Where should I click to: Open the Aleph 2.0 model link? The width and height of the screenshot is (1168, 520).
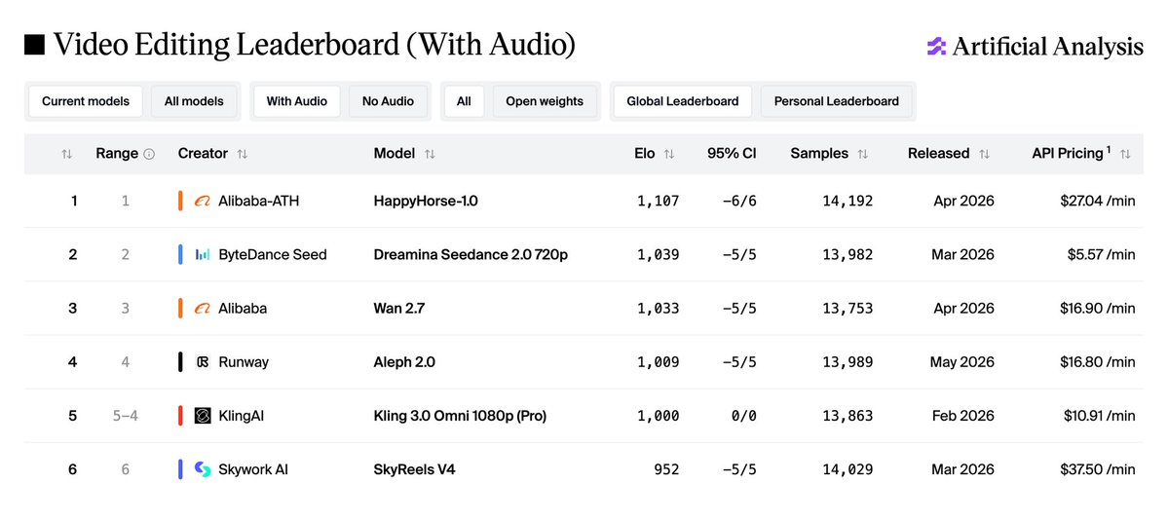(x=404, y=362)
